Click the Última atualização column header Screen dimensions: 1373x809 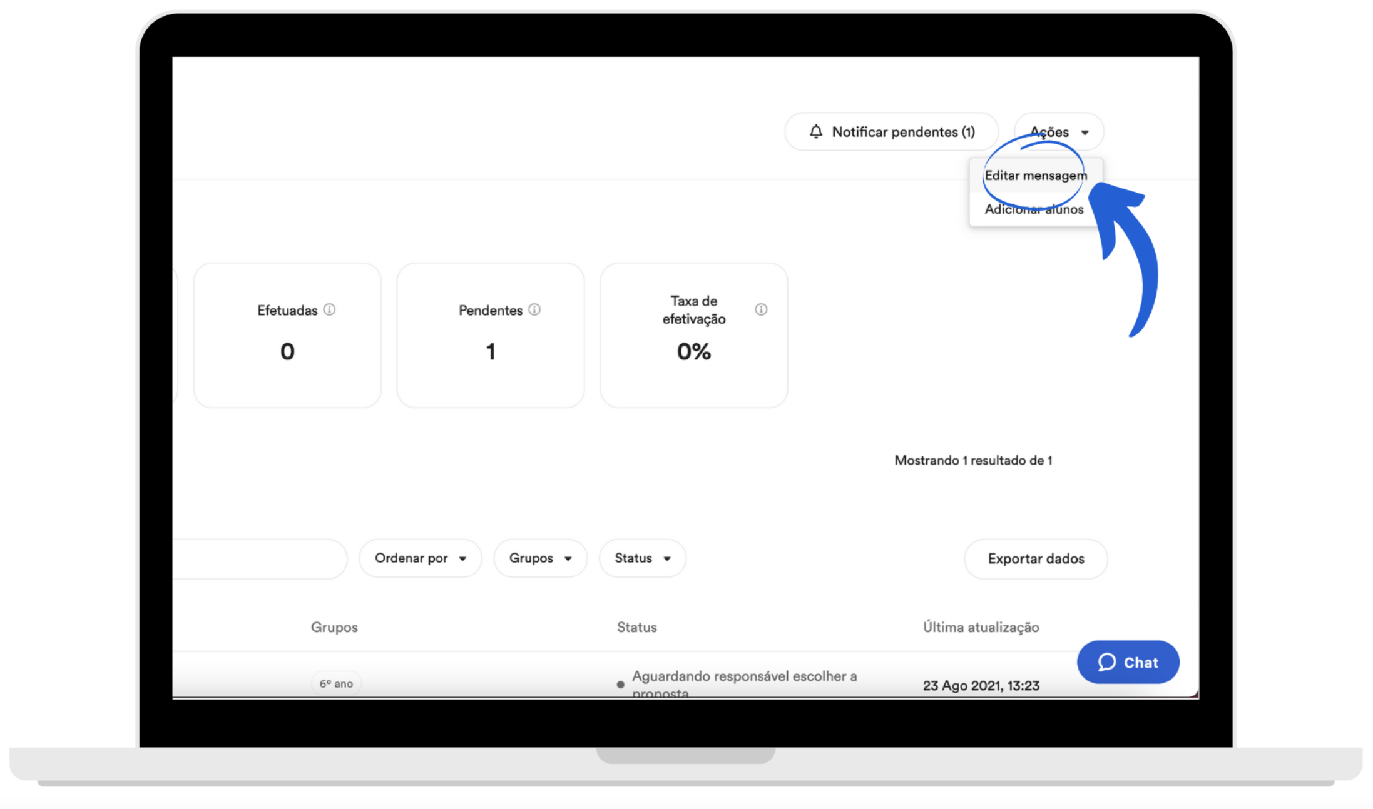[981, 627]
